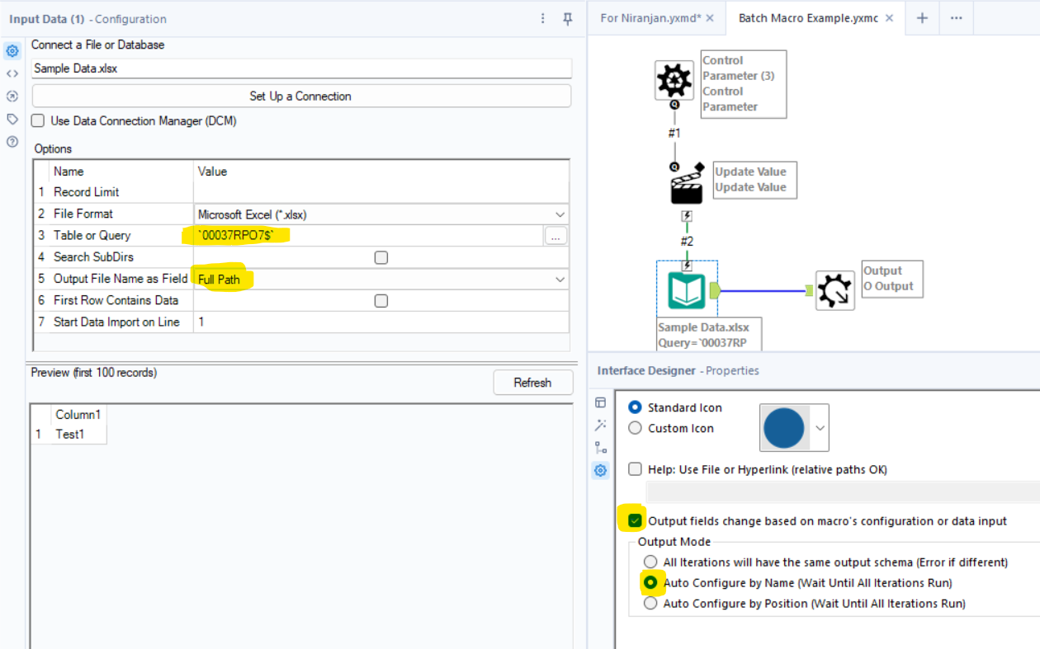Expand the macro icon picker dropdown
This screenshot has height=649, width=1040.
[x=820, y=428]
